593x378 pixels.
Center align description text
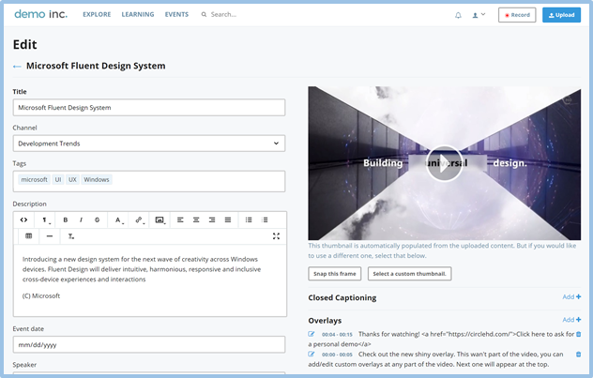[x=196, y=219]
